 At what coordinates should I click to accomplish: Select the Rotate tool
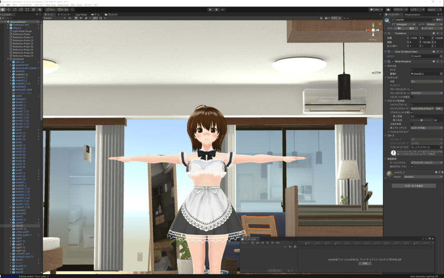15,9
